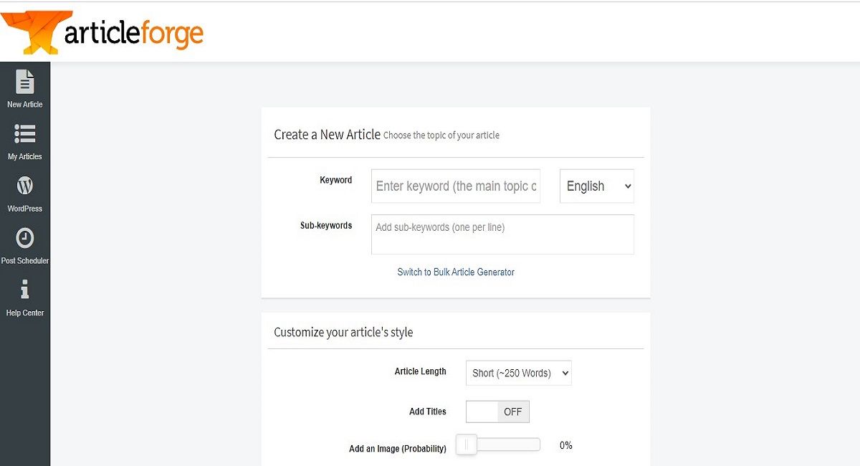This screenshot has height=466, width=860.
Task: Click the OFF label on Add Titles
Action: [512, 412]
